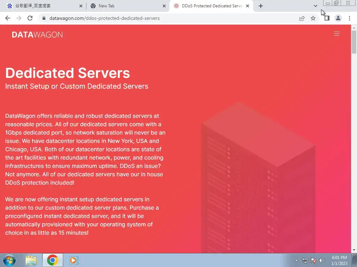Close the DDoS Protected Dedicated Servers tab
Screen dimensions: 357x267
(x=248, y=6)
